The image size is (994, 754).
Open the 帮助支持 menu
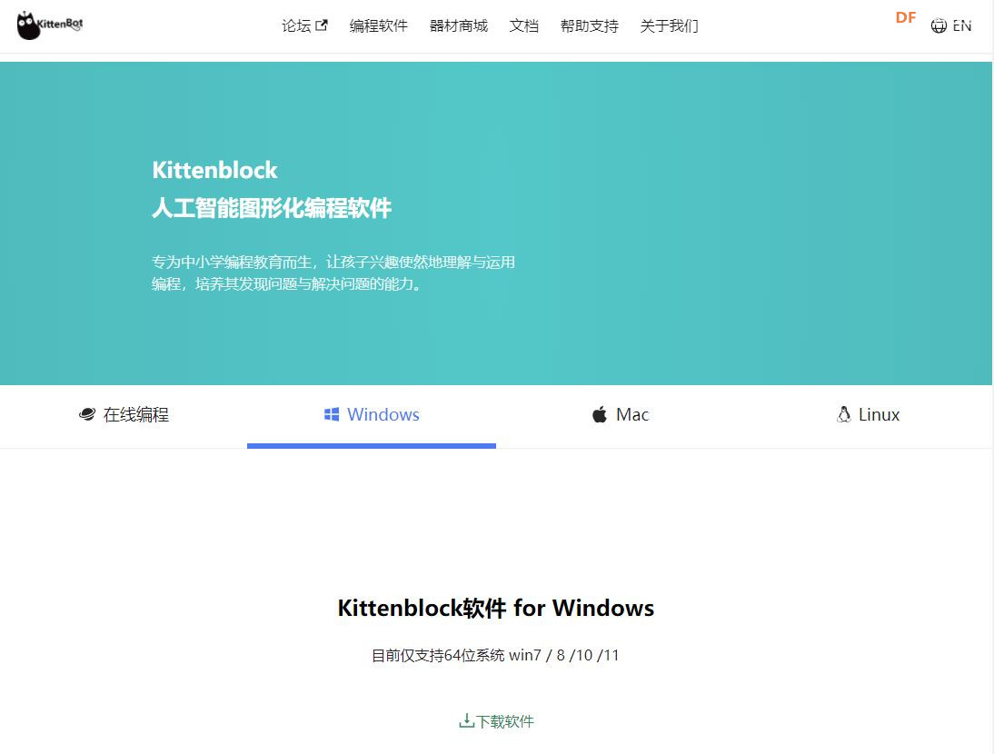pyautogui.click(x=589, y=26)
